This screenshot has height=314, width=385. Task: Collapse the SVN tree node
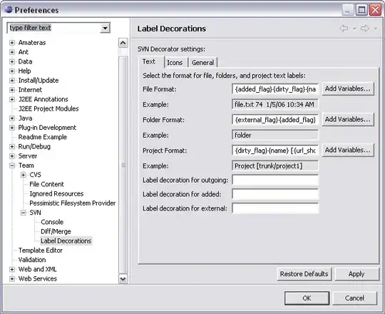23,213
